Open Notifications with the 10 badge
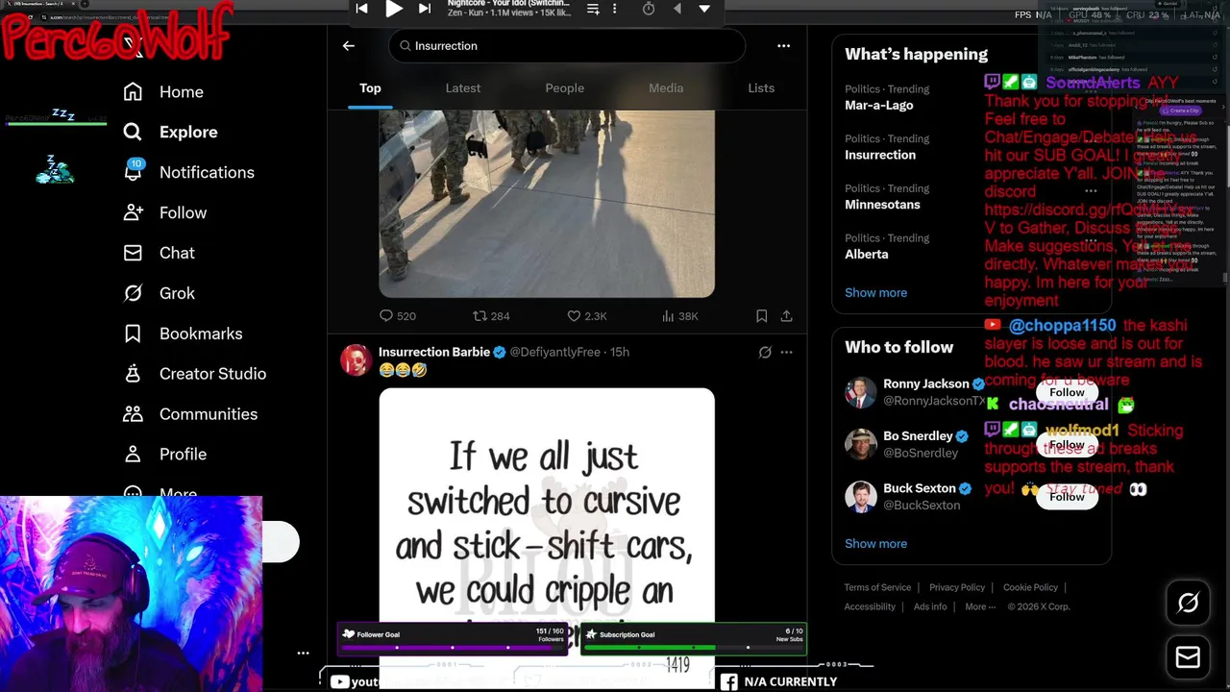The image size is (1230, 692). (188, 172)
